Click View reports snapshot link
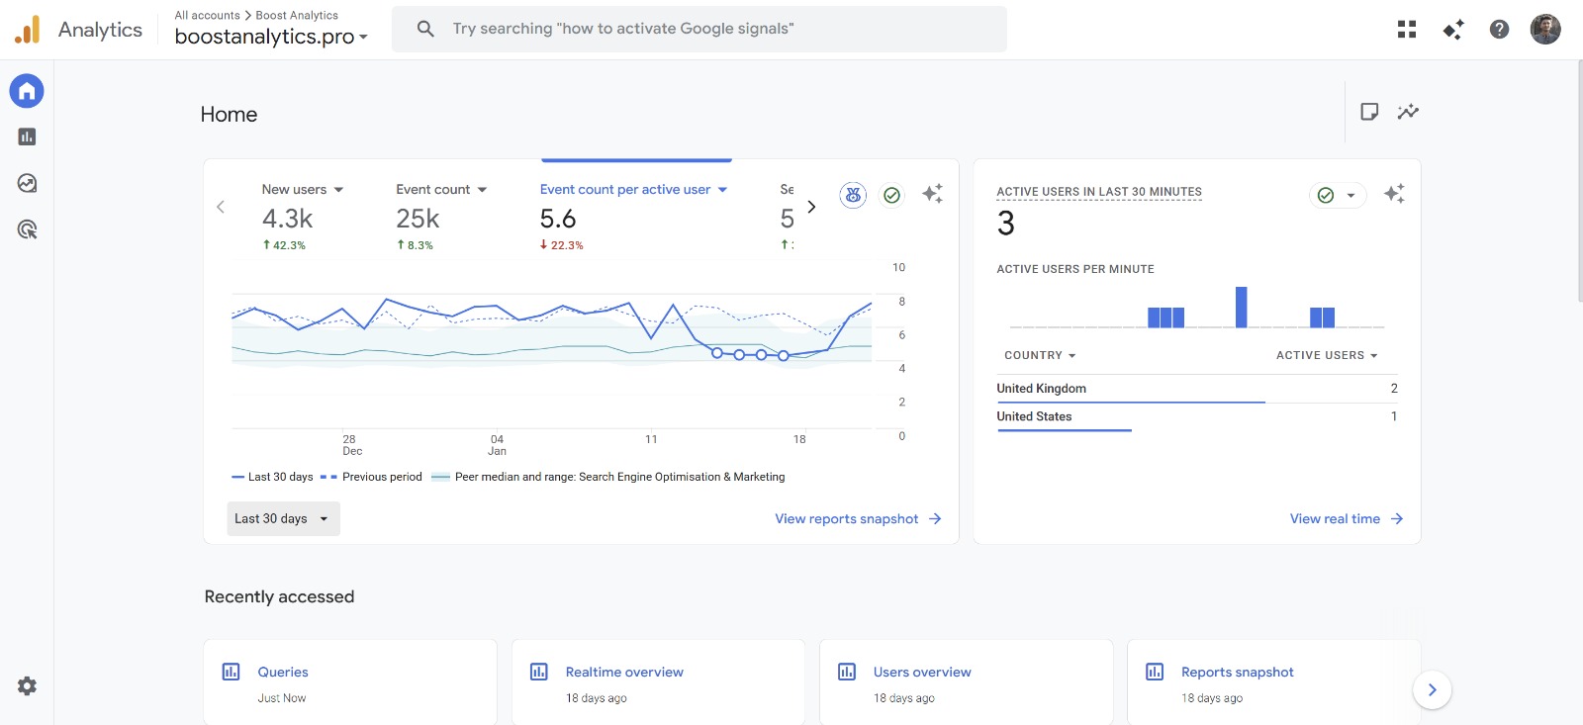 857,518
